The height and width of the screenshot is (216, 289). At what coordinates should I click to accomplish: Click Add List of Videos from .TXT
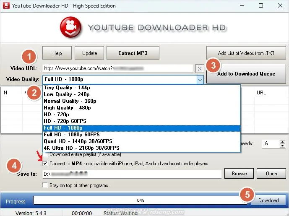(246, 53)
